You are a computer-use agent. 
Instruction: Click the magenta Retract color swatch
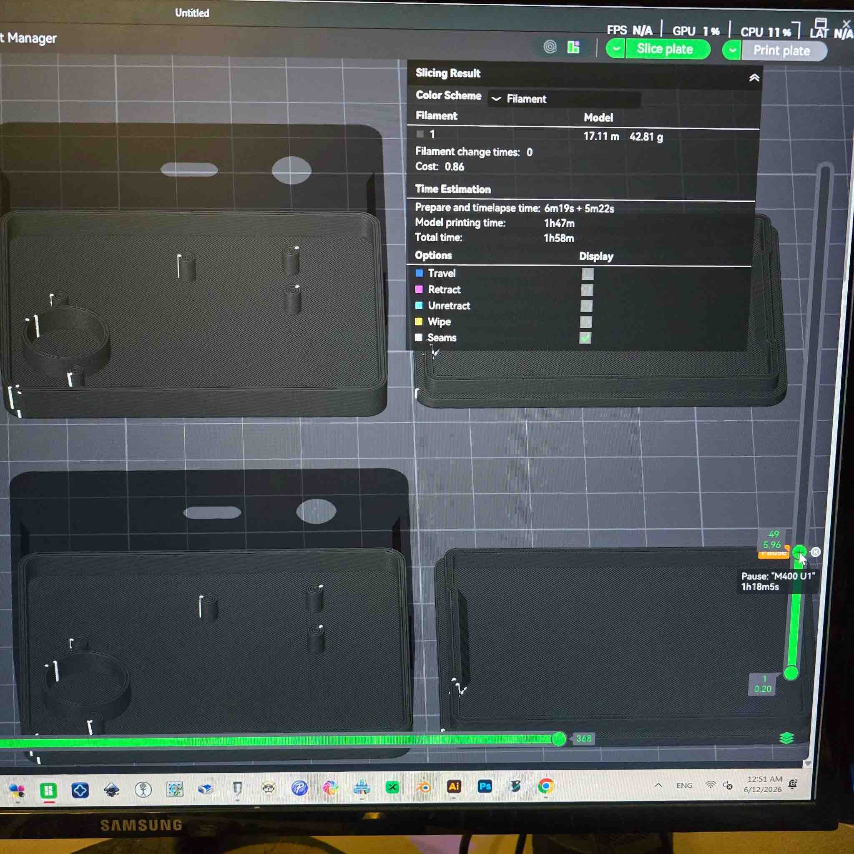click(419, 289)
